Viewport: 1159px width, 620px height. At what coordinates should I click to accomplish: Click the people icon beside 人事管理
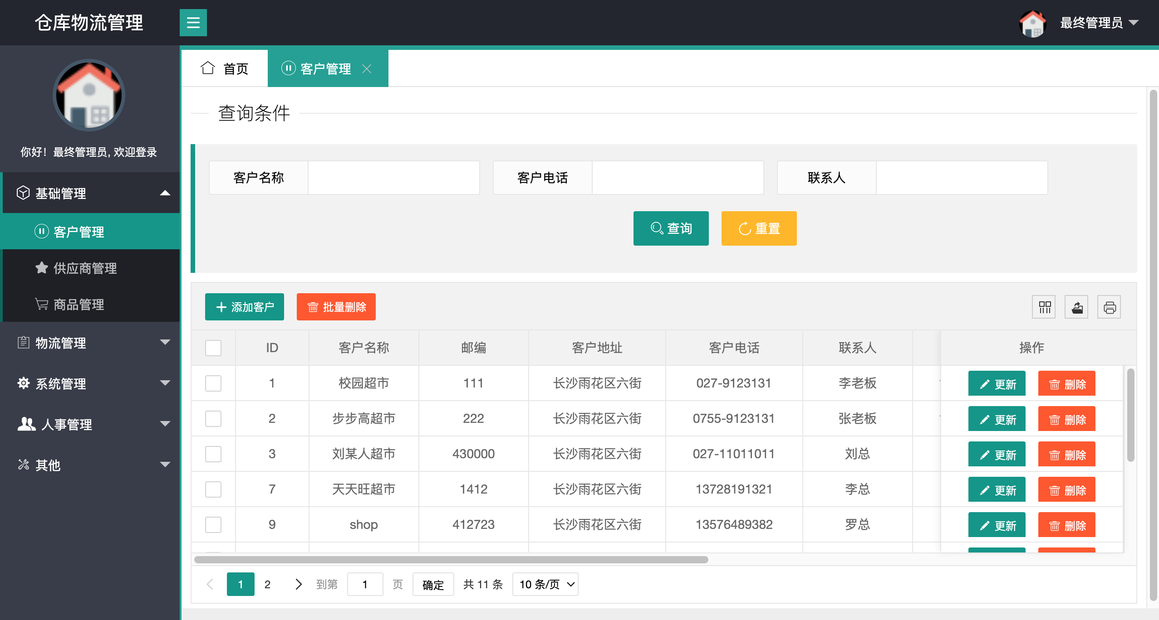(x=26, y=424)
